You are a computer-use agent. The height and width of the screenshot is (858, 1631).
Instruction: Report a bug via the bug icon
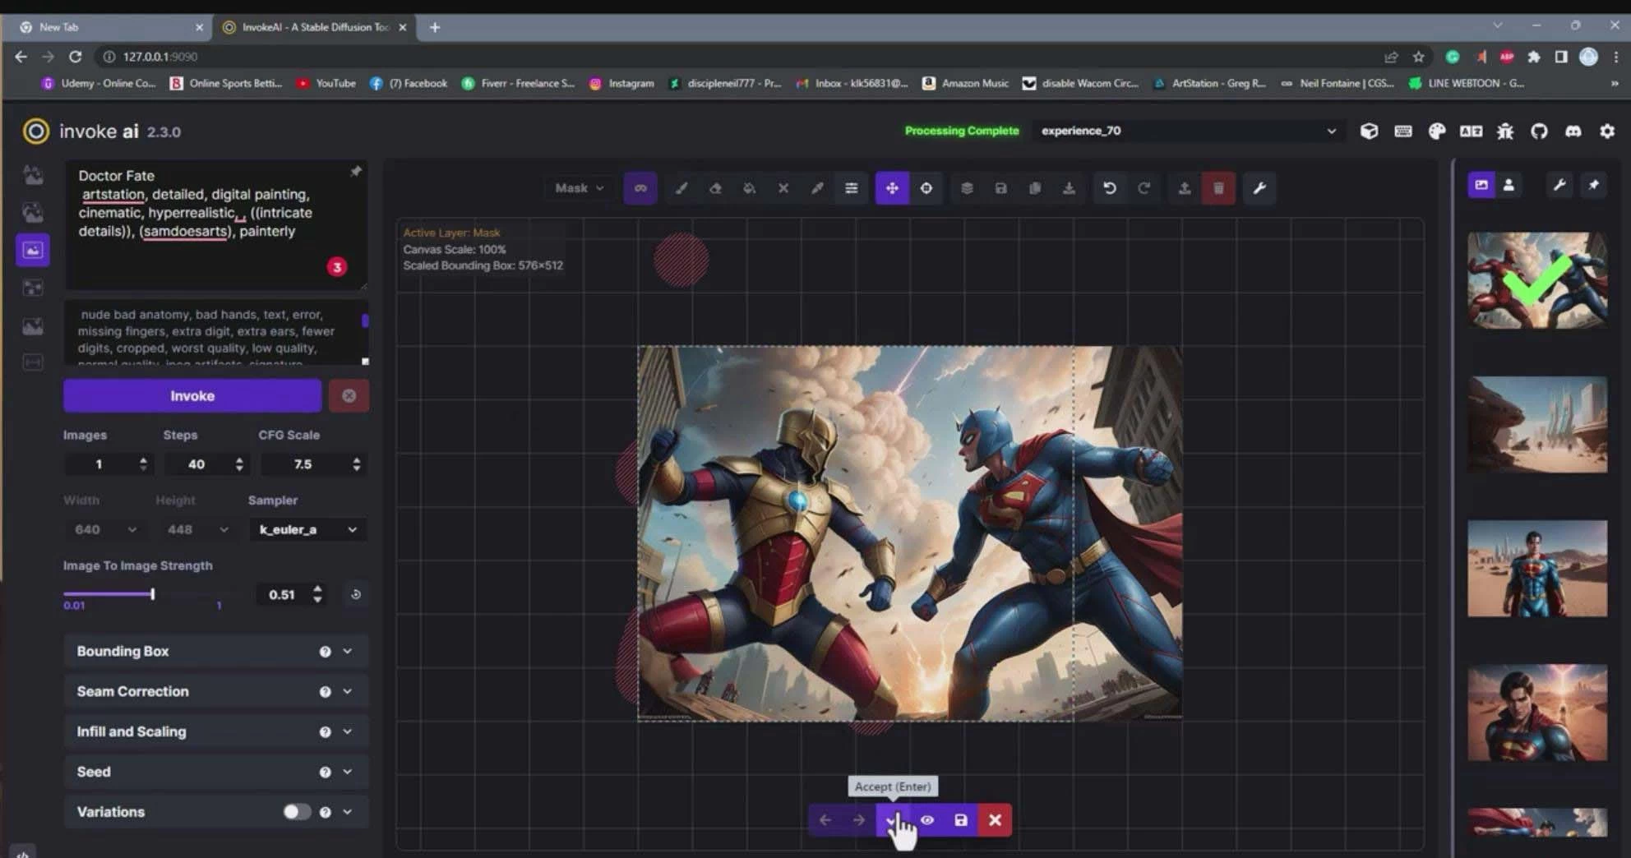(1505, 131)
